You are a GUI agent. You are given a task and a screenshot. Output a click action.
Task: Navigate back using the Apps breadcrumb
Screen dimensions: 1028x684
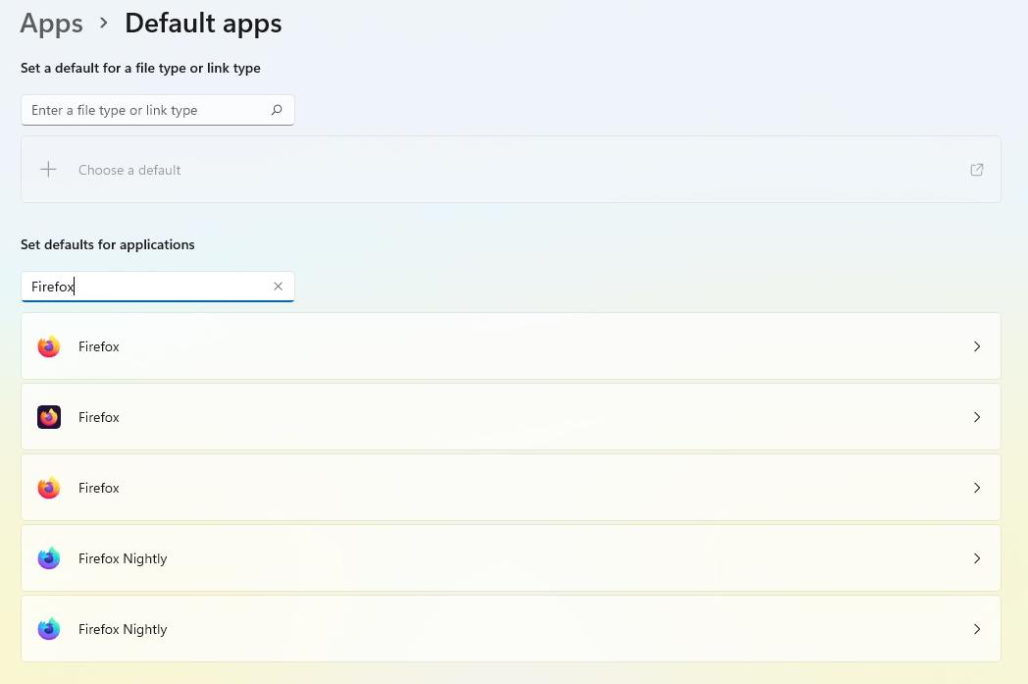click(51, 23)
